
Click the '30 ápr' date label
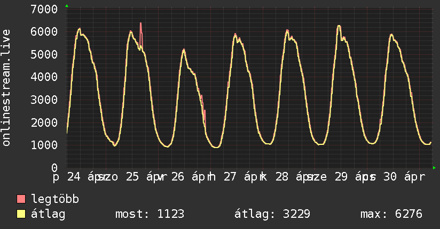coord(404,177)
